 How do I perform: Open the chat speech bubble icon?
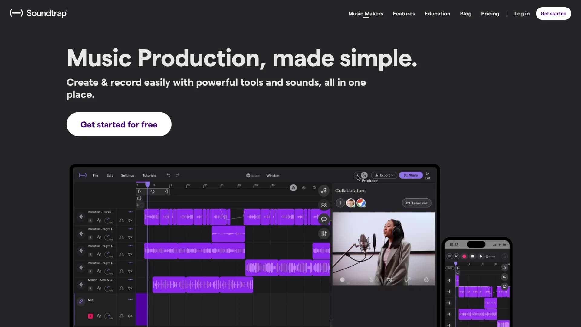click(324, 219)
